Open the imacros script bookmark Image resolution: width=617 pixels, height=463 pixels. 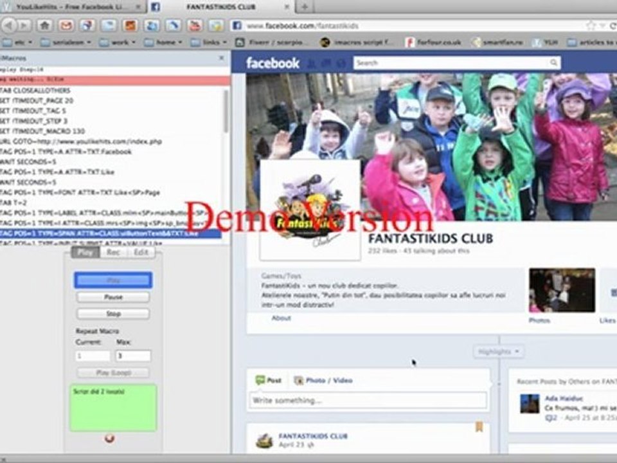(x=357, y=42)
